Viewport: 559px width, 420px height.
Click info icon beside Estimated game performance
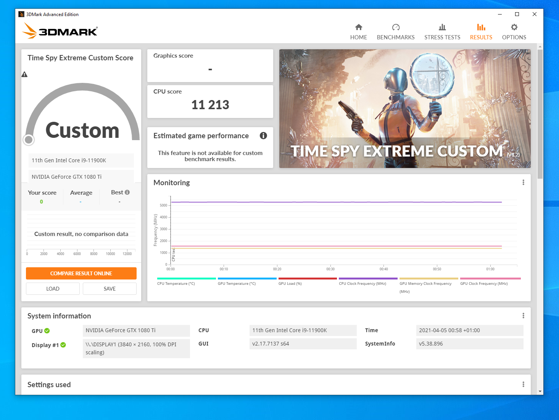[x=263, y=136]
